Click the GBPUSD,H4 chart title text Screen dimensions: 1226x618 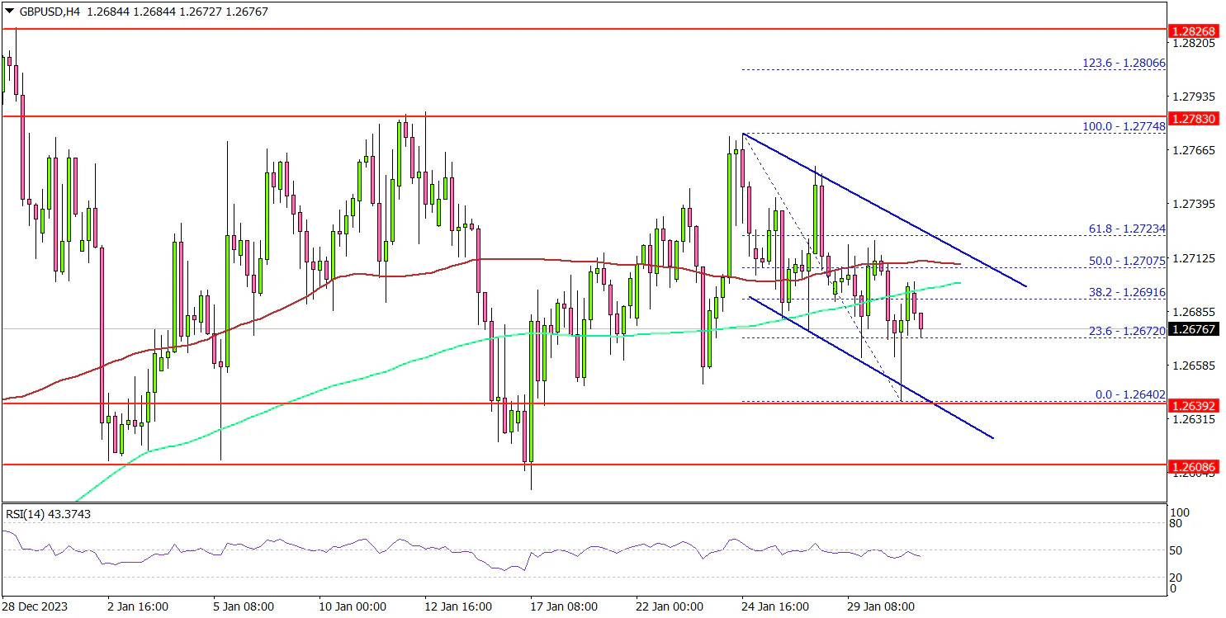[x=48, y=12]
